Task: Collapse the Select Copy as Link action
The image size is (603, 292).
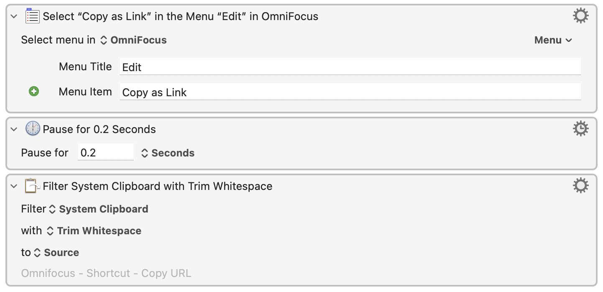Action: (14, 17)
